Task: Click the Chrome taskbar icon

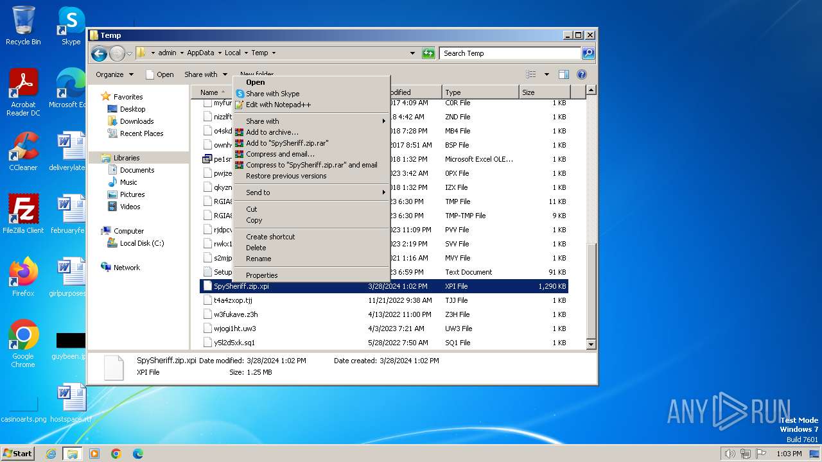Action: (x=116, y=454)
